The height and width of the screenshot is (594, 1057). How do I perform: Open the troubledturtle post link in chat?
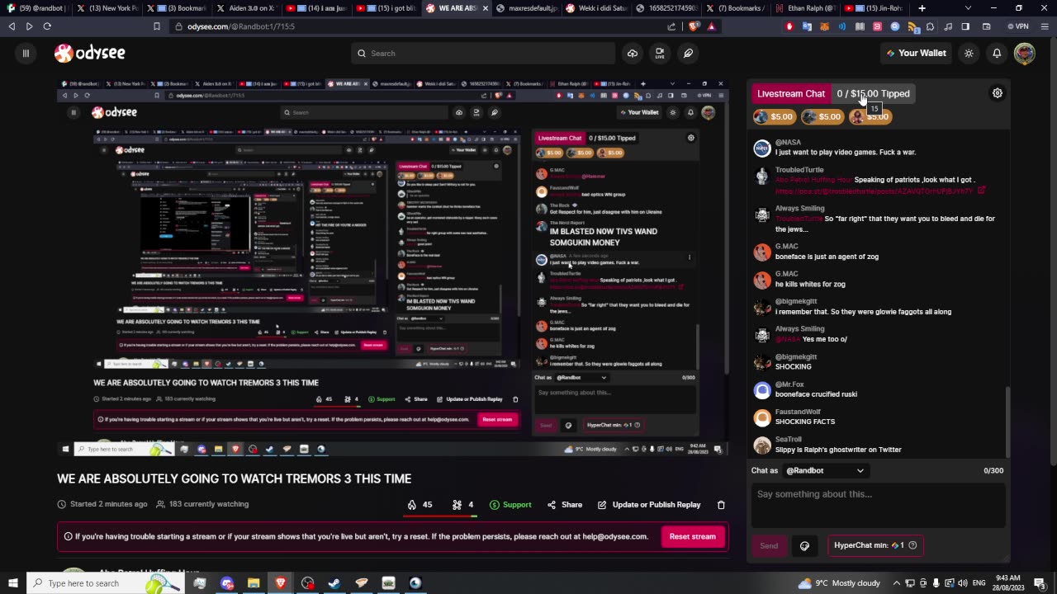[875, 191]
